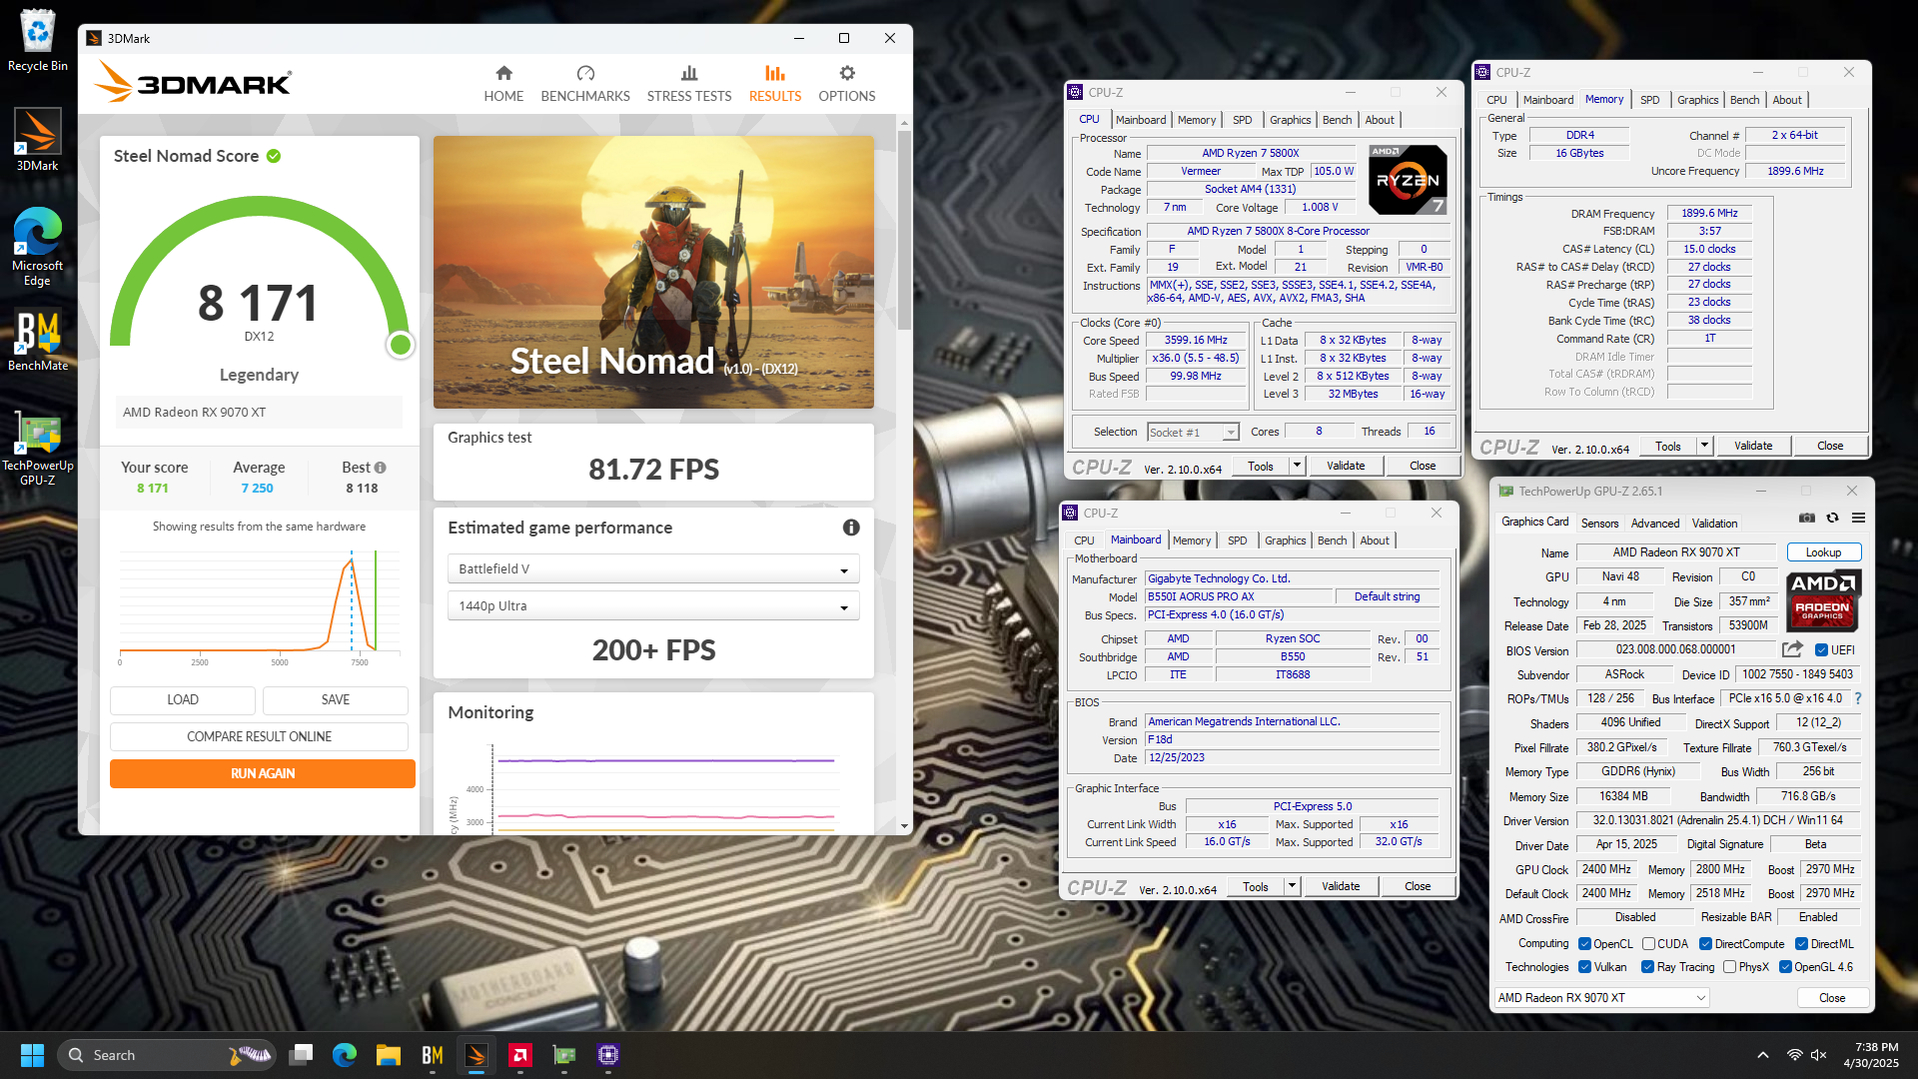Open the Battlefield V game dropdown

pyautogui.click(x=653, y=568)
